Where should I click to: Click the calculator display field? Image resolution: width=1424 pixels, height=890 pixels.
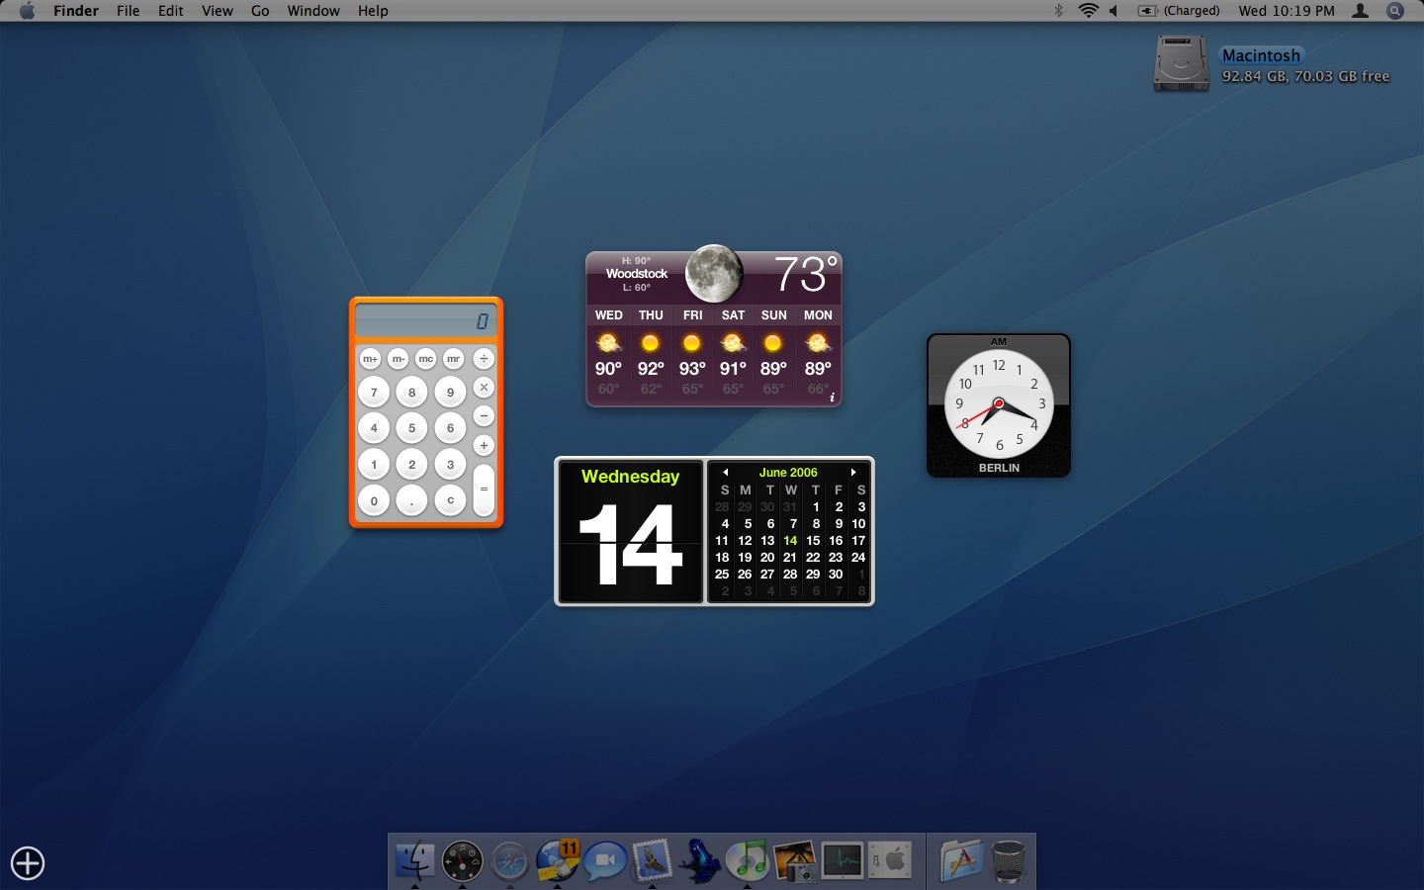(426, 321)
